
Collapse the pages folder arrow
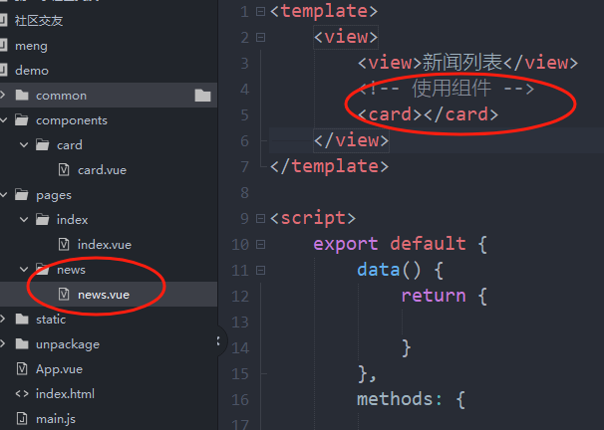5,195
